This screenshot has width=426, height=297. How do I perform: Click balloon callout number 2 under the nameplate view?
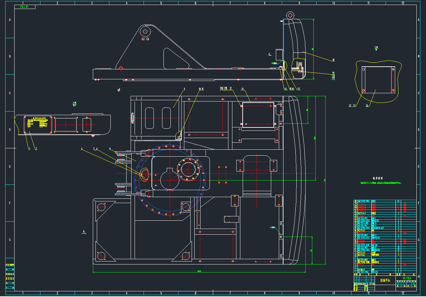pos(36,149)
